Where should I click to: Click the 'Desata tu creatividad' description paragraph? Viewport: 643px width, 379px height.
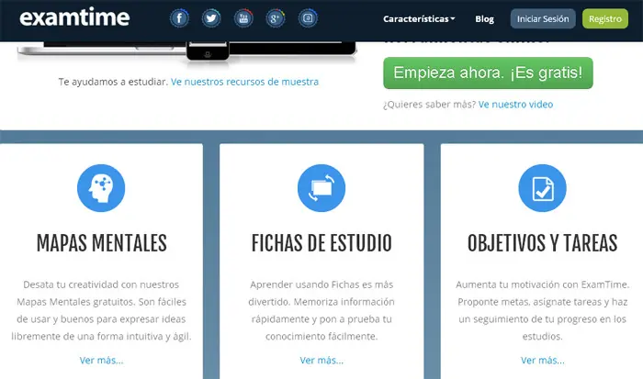101,310
